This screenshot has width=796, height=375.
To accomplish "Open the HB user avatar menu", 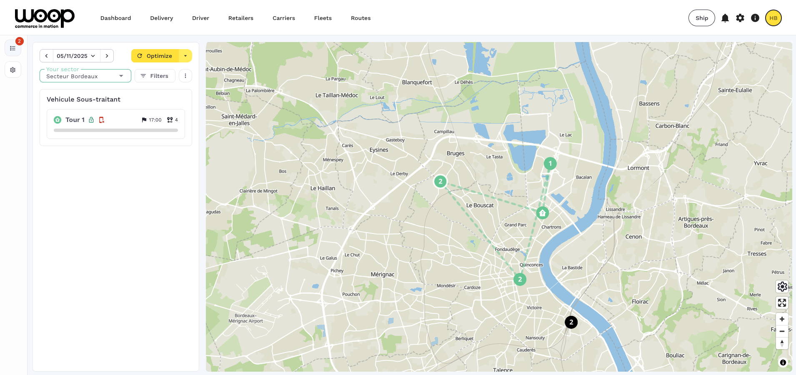I will (773, 18).
